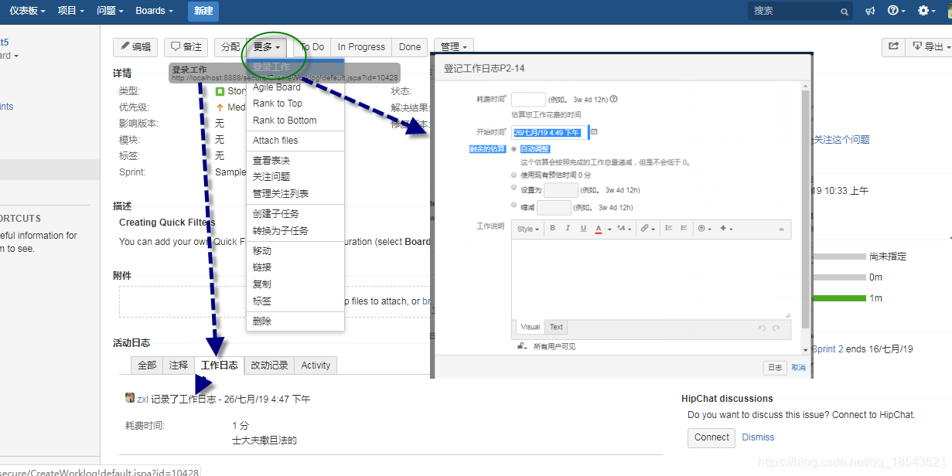952x476 pixels.
Task: Click the zxl user avatar in the work log
Action: coord(130,398)
